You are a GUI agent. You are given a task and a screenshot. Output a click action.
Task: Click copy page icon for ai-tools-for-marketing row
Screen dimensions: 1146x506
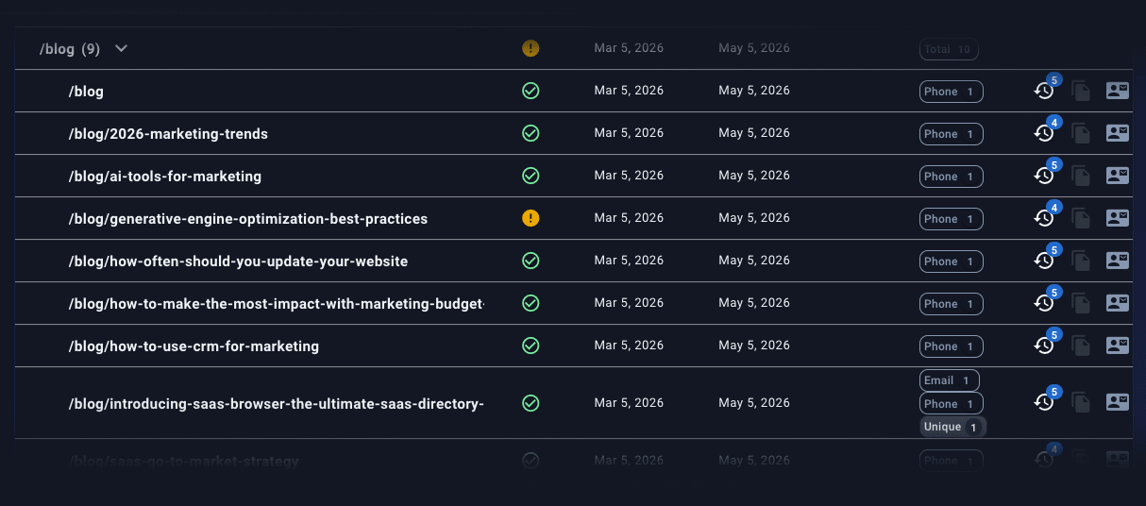pos(1081,177)
